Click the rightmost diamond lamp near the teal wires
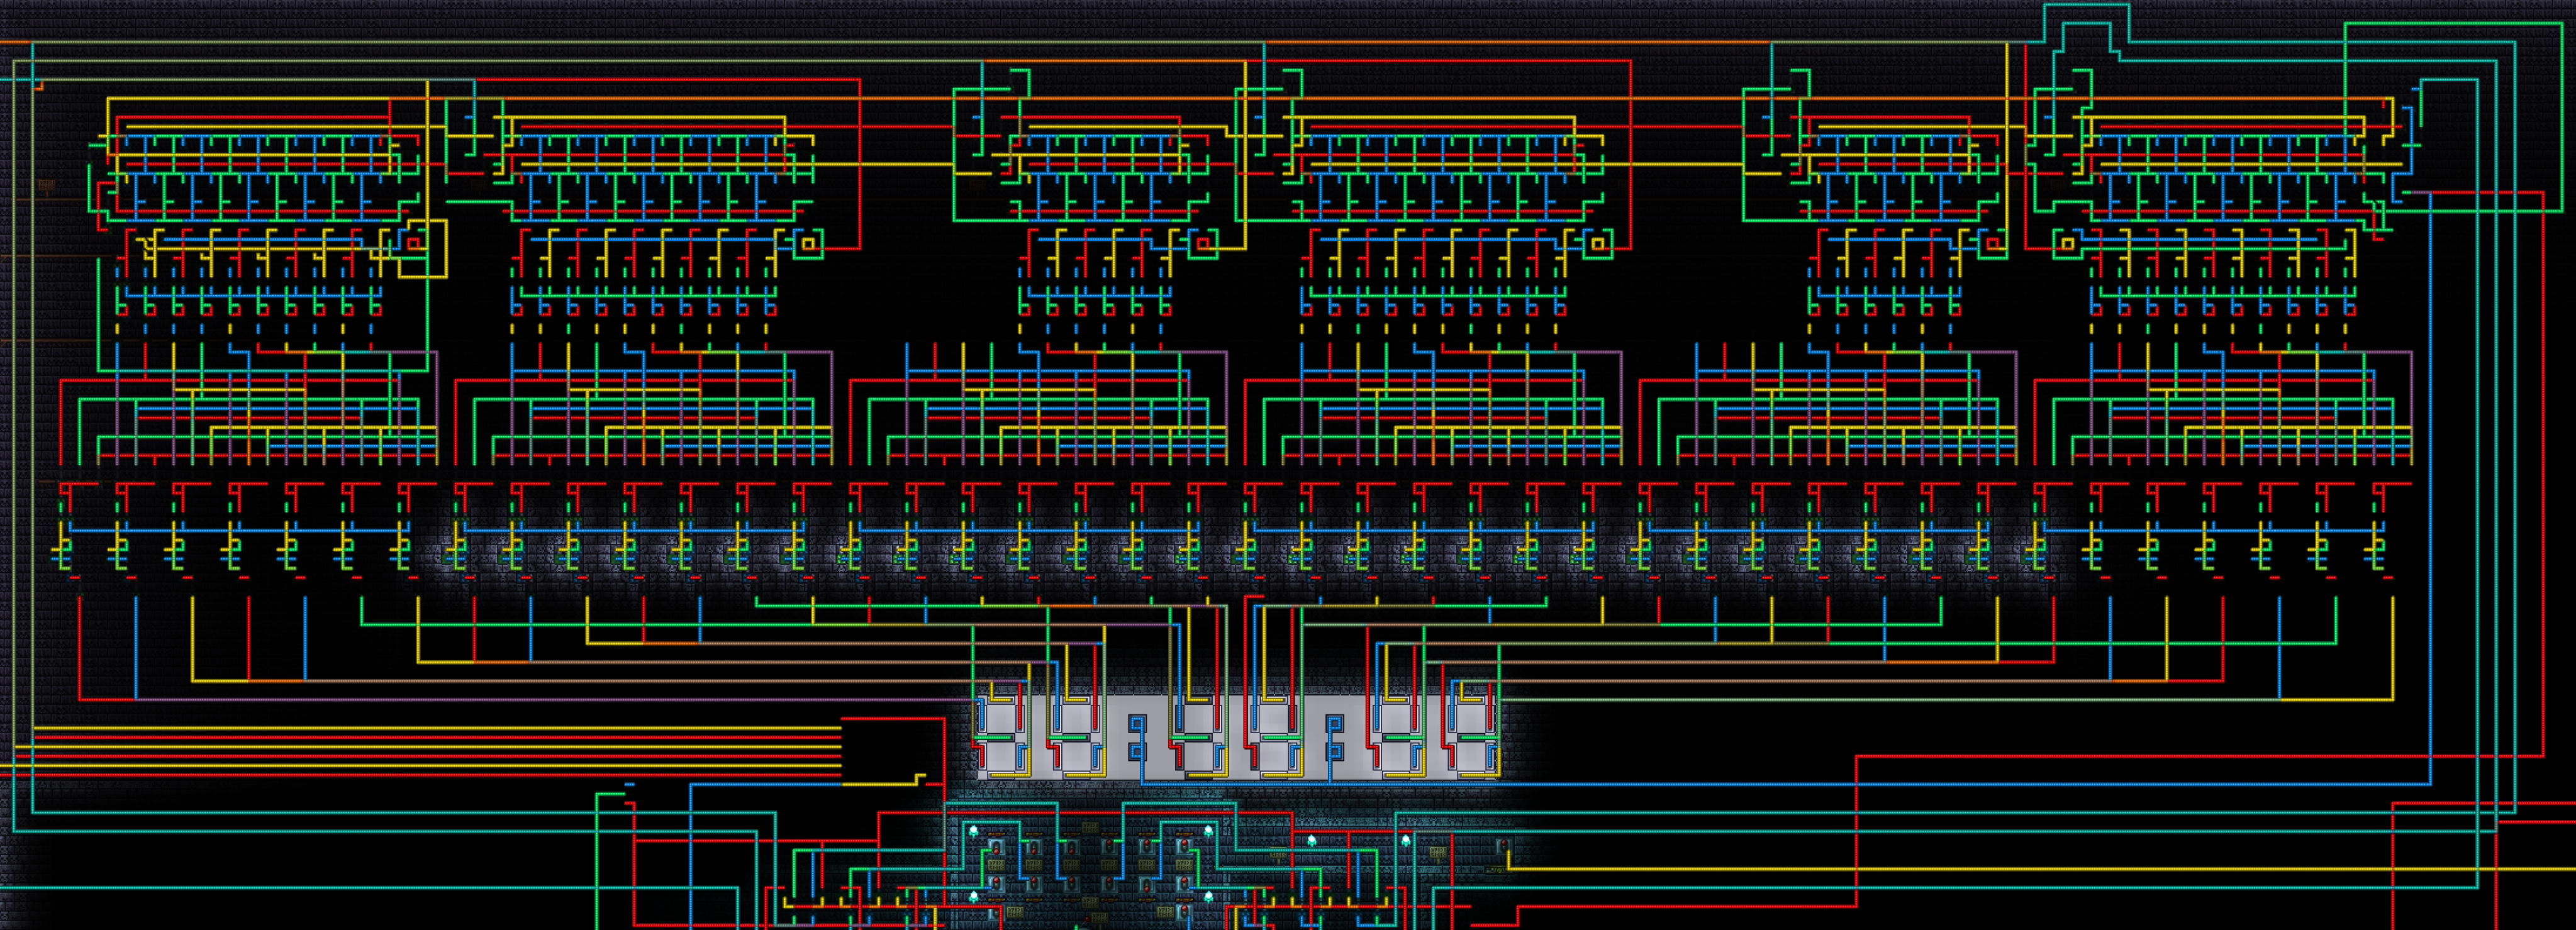 pyautogui.click(x=1406, y=841)
